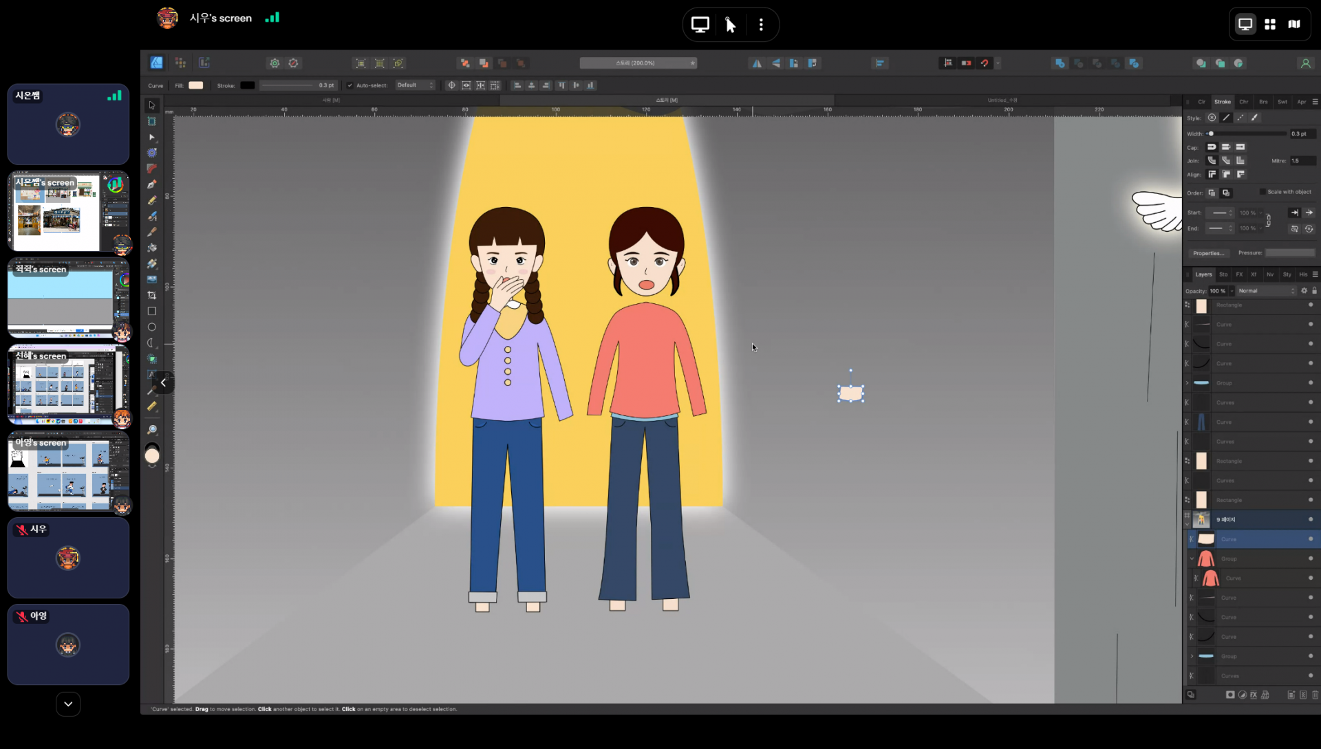Select the Rectangle shape tool
This screenshot has height=749, width=1321.
coord(151,311)
